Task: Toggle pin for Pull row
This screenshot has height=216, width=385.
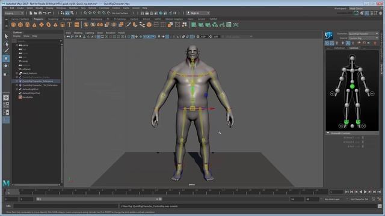Action: tap(363, 146)
